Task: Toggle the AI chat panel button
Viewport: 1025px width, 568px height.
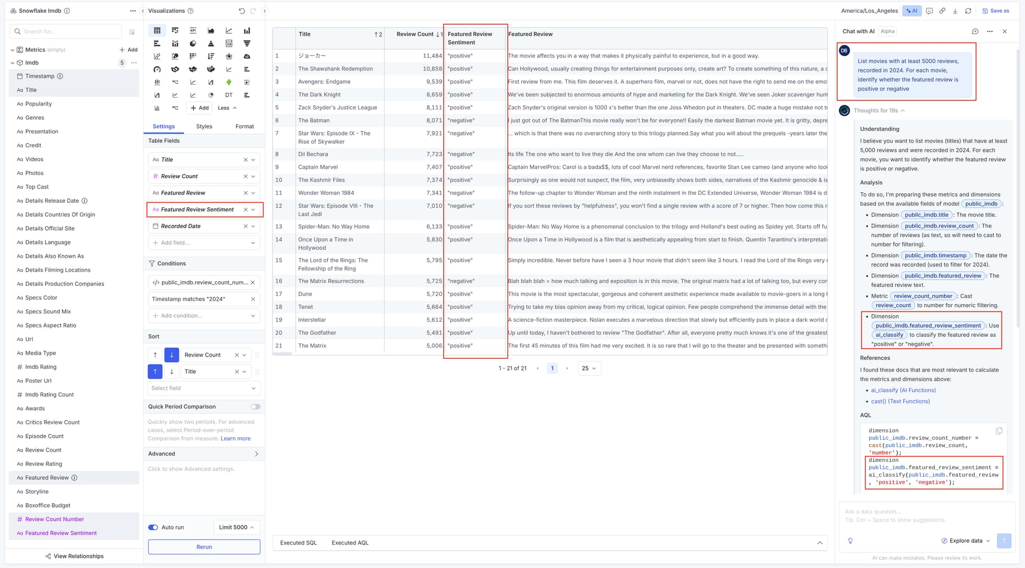Action: (x=911, y=11)
